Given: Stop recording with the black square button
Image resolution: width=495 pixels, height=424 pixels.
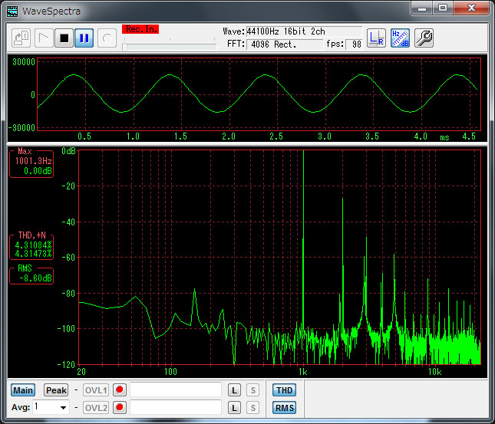Looking at the screenshot, I should pyautogui.click(x=64, y=38).
